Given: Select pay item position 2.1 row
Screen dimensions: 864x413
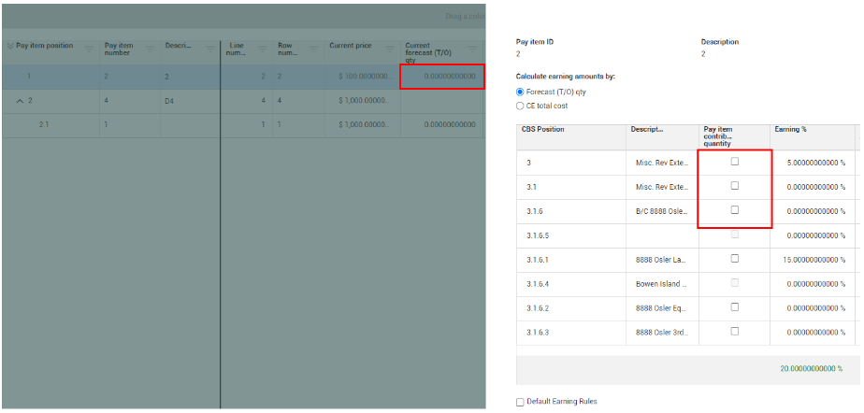Looking at the screenshot, I should (44, 124).
